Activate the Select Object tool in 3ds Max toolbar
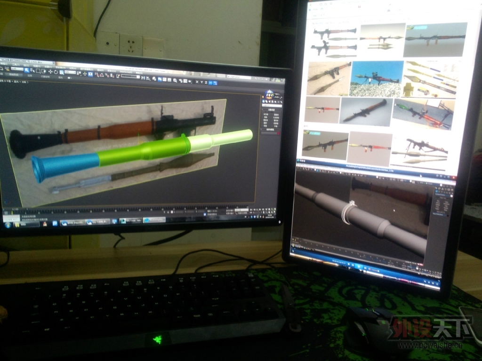 coord(27,71)
